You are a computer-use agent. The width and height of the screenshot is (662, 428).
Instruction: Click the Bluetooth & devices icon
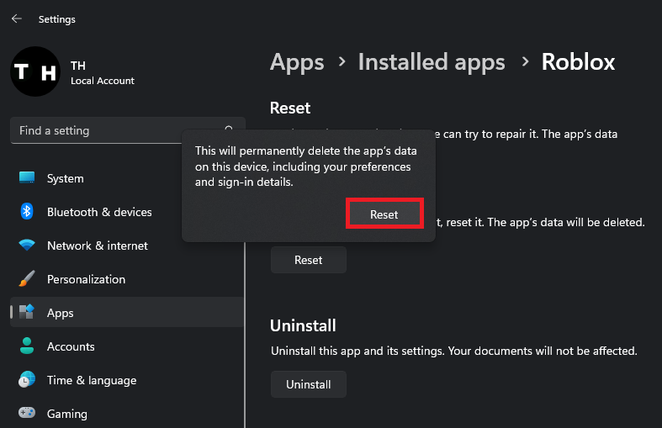pos(27,212)
